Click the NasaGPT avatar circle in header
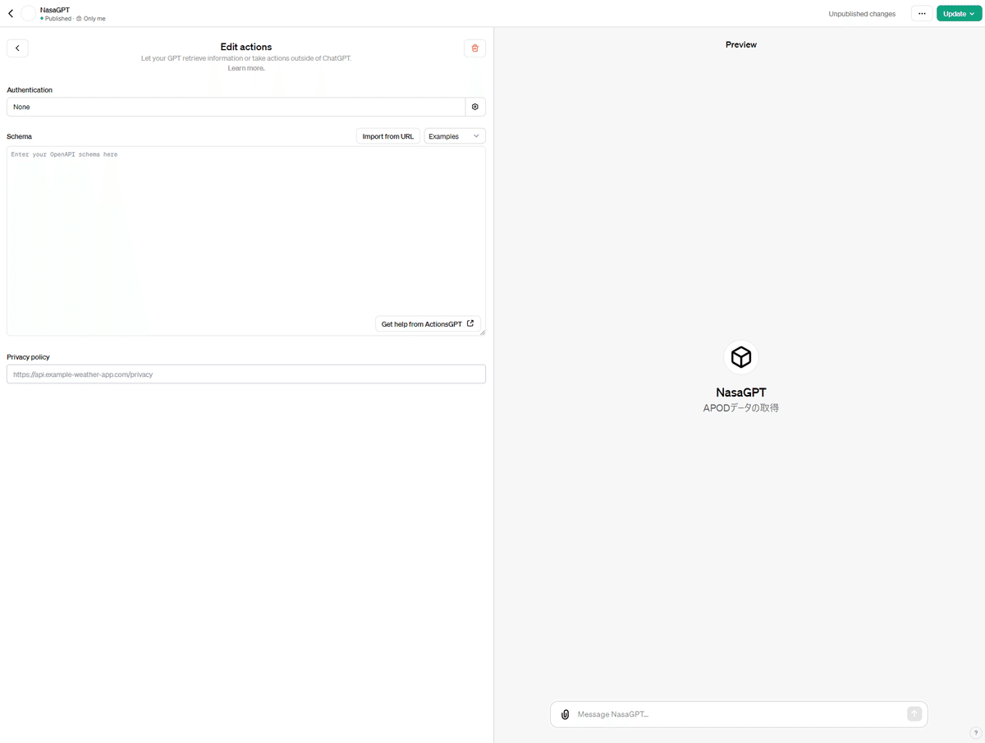Viewport: 985px width, 743px height. click(29, 13)
